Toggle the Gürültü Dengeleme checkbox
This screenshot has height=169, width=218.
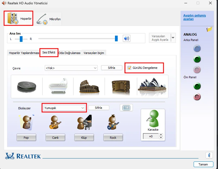[x=129, y=68]
